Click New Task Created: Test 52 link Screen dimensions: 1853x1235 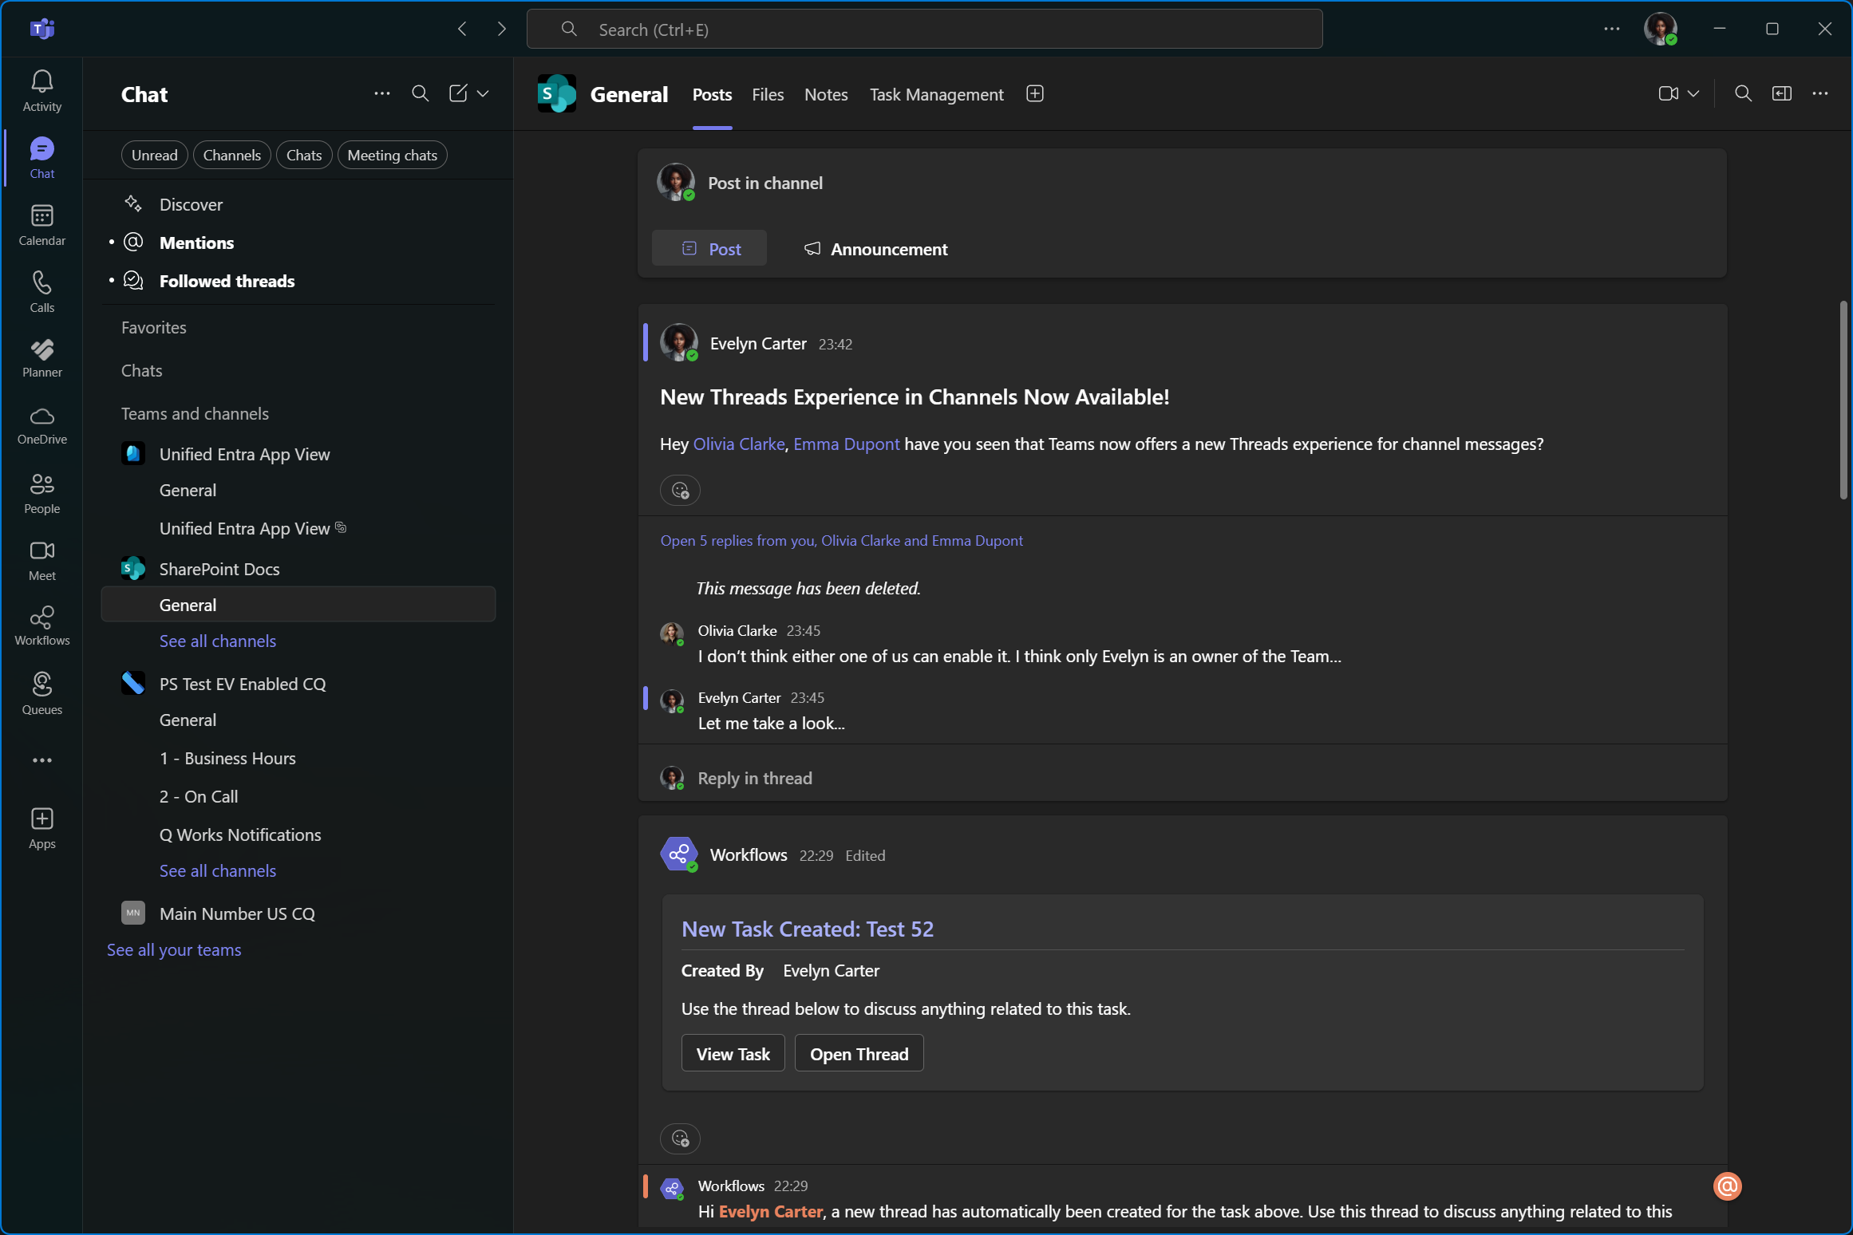click(807, 929)
